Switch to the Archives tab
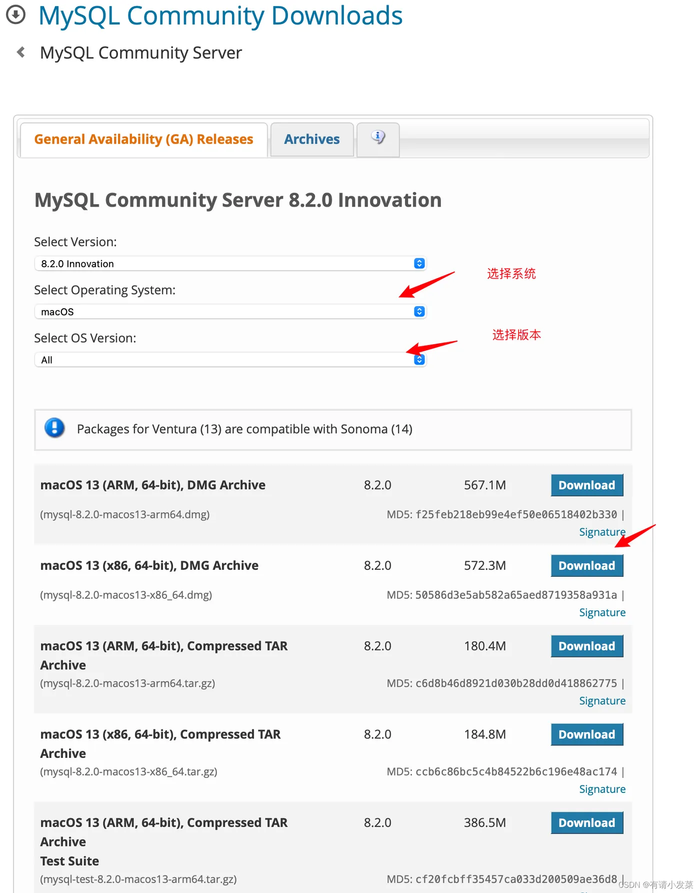700x893 pixels. click(x=312, y=139)
